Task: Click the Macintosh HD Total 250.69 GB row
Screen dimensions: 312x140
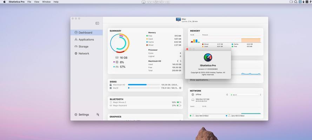Action: [x=165, y=70]
